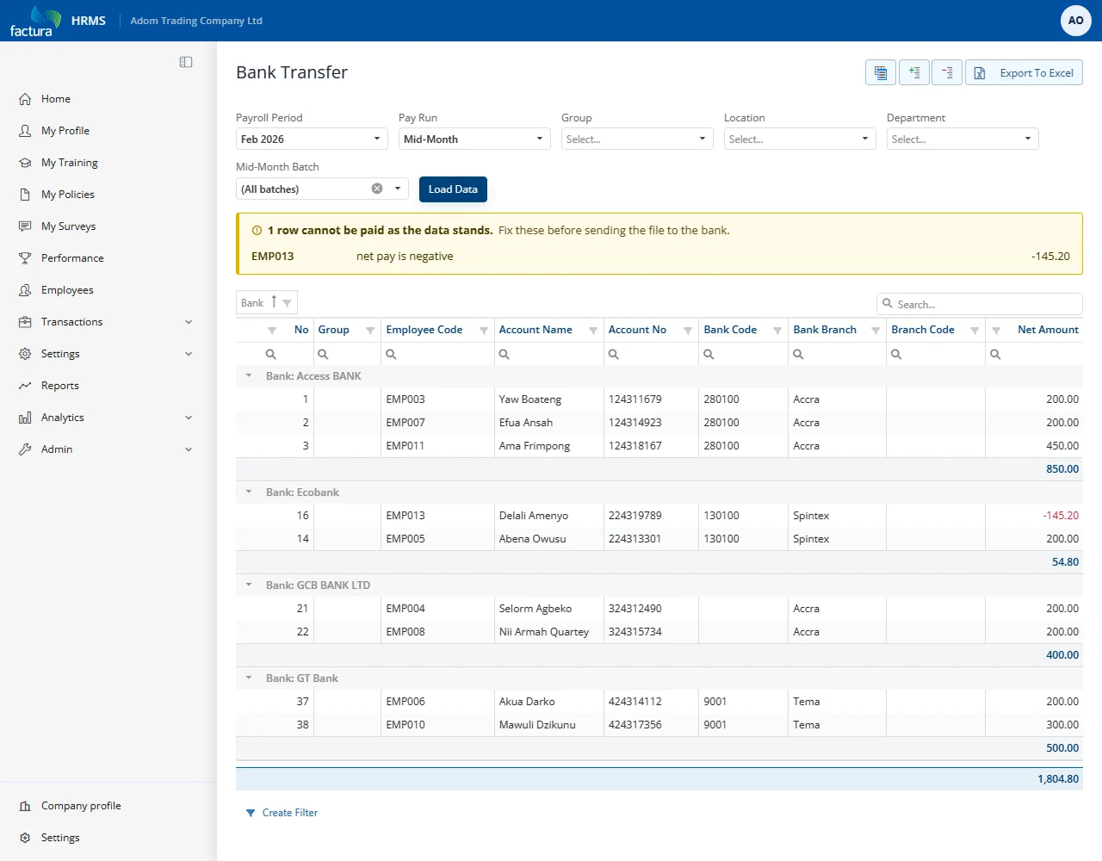This screenshot has width=1102, height=861.
Task: Click the filter icon on the Bank grouping chip
Action: pos(287,303)
